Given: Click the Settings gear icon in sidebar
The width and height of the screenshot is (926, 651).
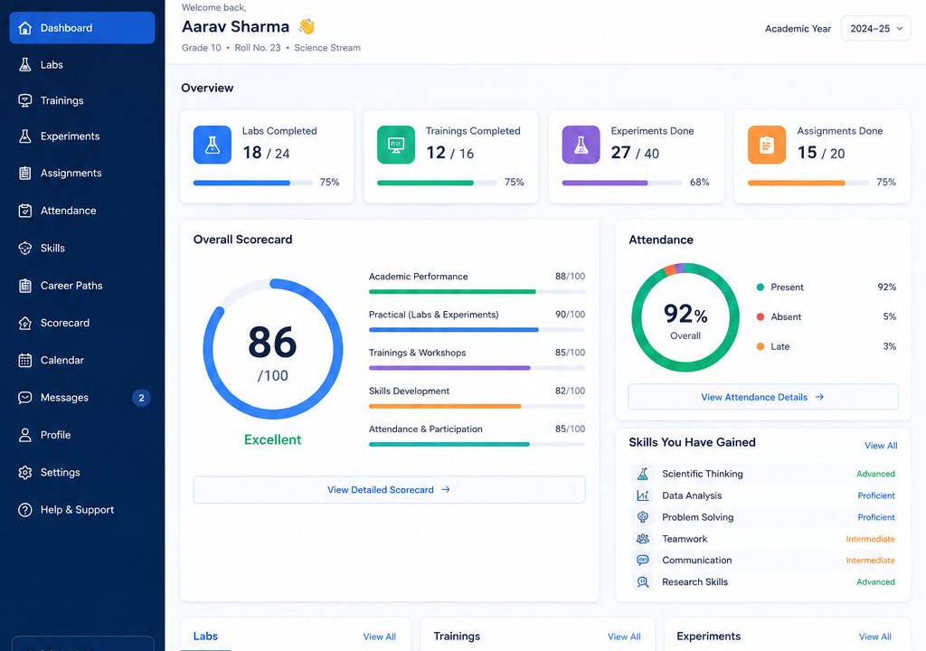Looking at the screenshot, I should click(x=24, y=473).
